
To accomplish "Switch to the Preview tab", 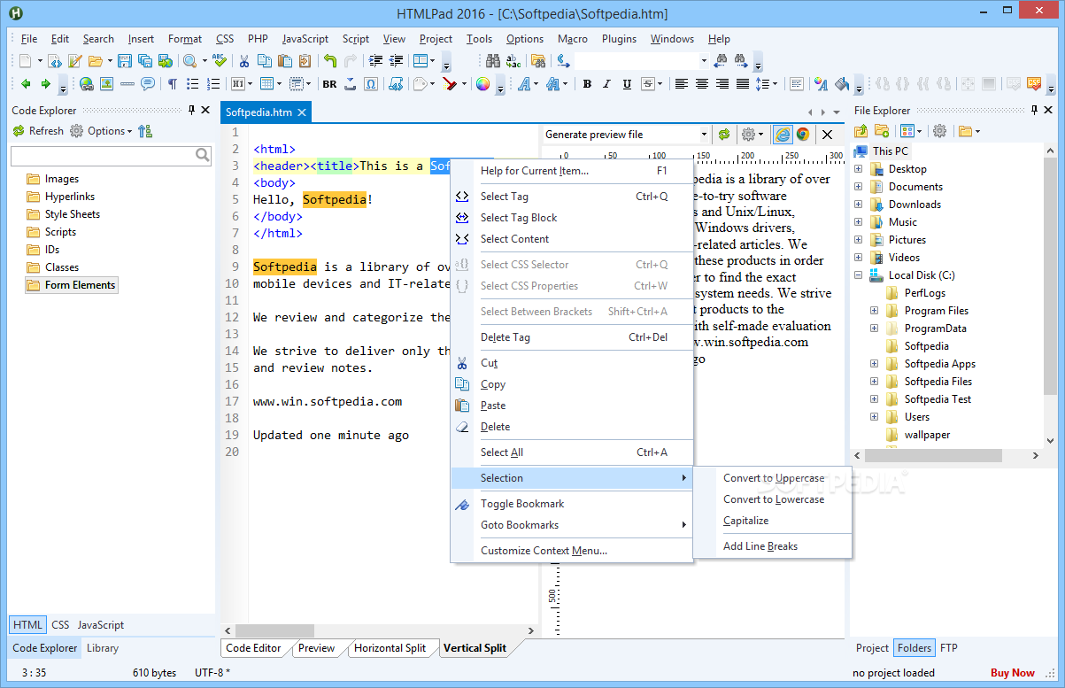I will (316, 648).
